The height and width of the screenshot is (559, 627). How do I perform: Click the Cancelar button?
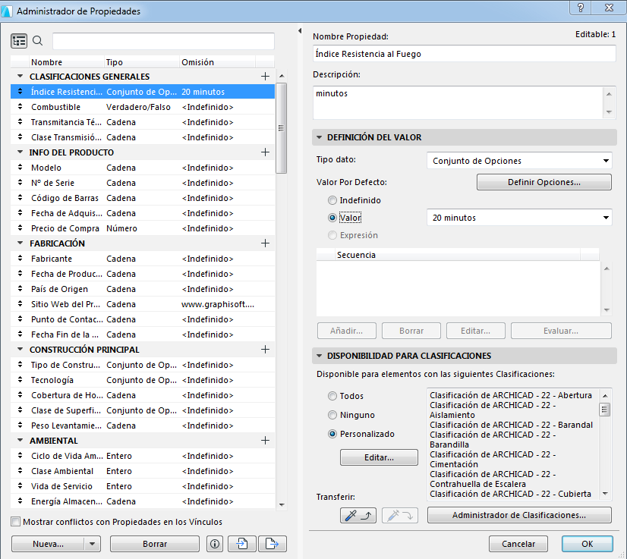point(518,544)
